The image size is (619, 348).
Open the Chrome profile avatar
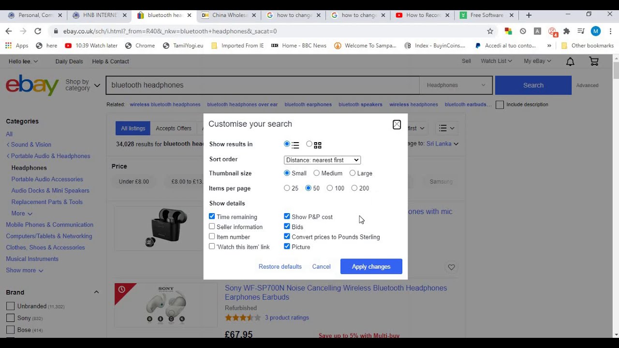tap(596, 31)
